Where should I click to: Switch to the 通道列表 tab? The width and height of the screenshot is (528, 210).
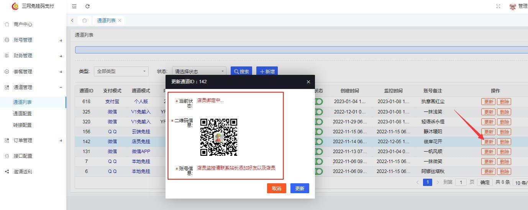106,21
